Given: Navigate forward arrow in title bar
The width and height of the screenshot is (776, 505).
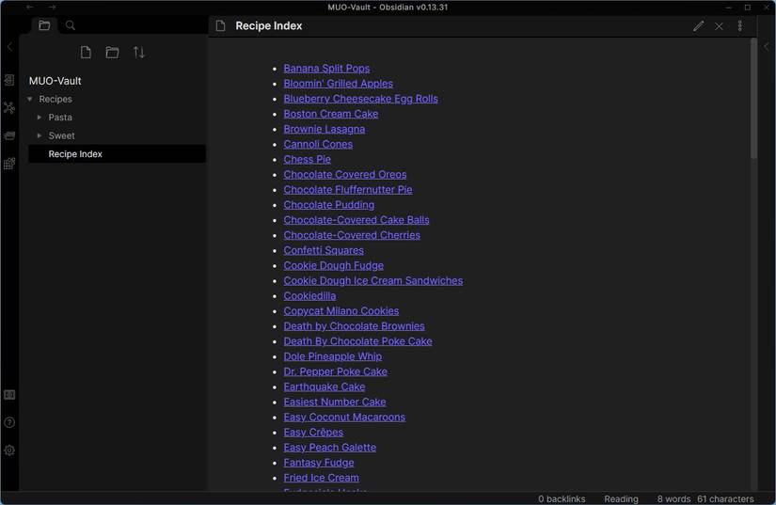Looking at the screenshot, I should (52, 7).
